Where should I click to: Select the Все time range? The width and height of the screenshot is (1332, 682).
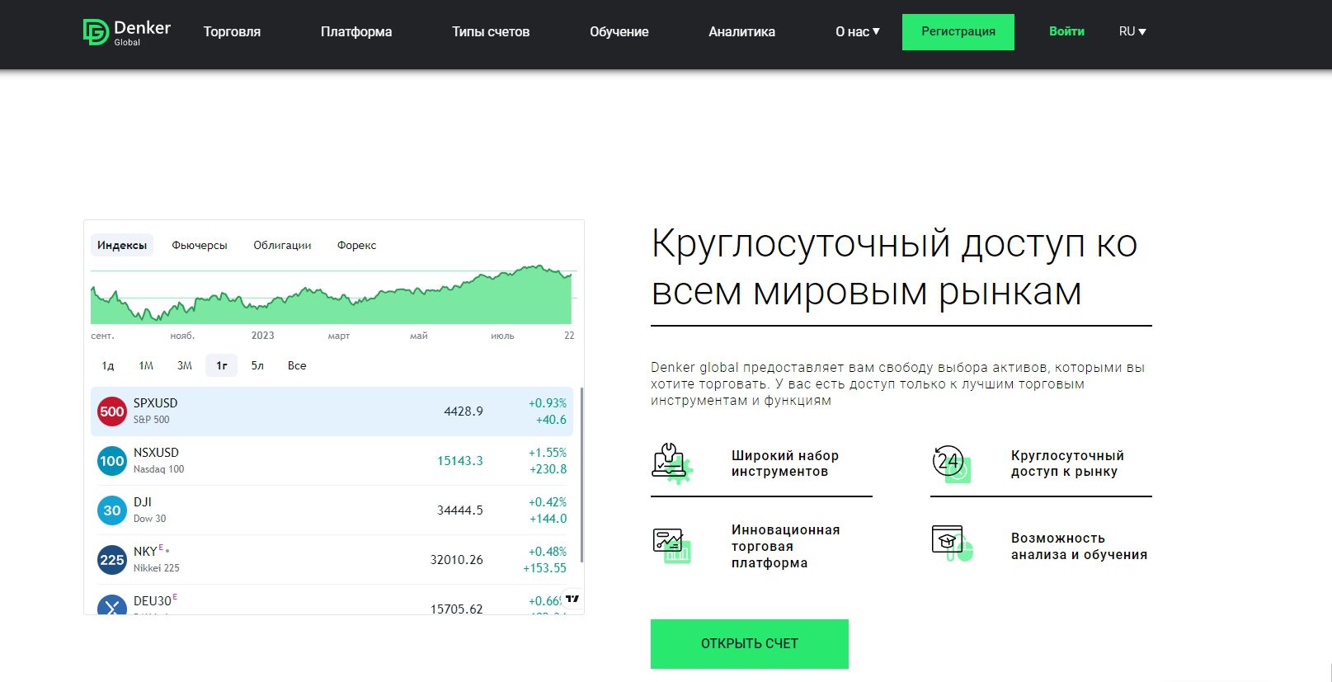click(297, 365)
